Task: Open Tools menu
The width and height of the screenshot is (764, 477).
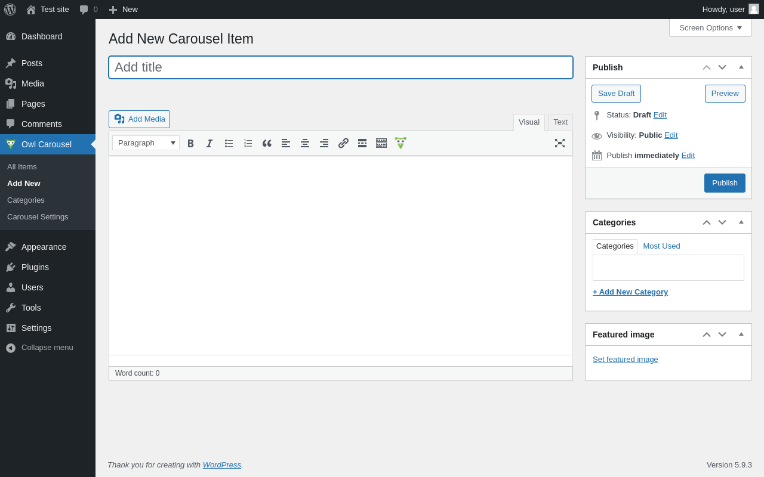Action: coord(48,308)
